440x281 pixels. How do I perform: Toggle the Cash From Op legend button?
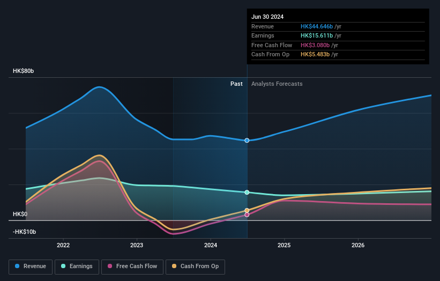click(x=195, y=267)
